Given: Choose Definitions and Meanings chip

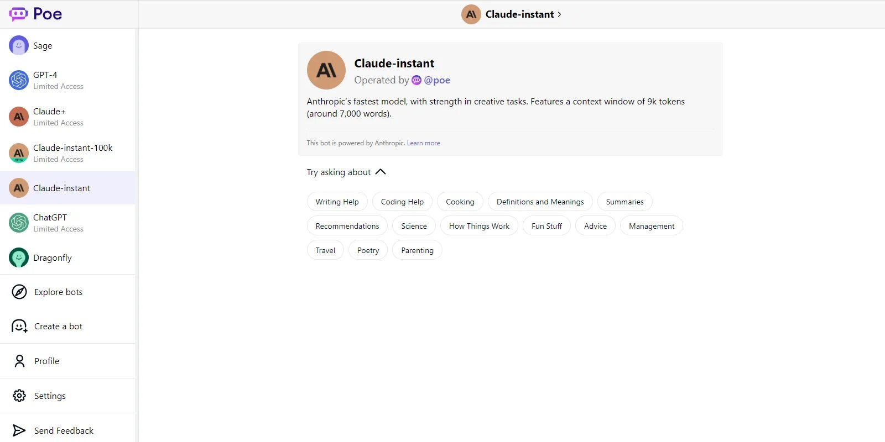Looking at the screenshot, I should [x=540, y=202].
